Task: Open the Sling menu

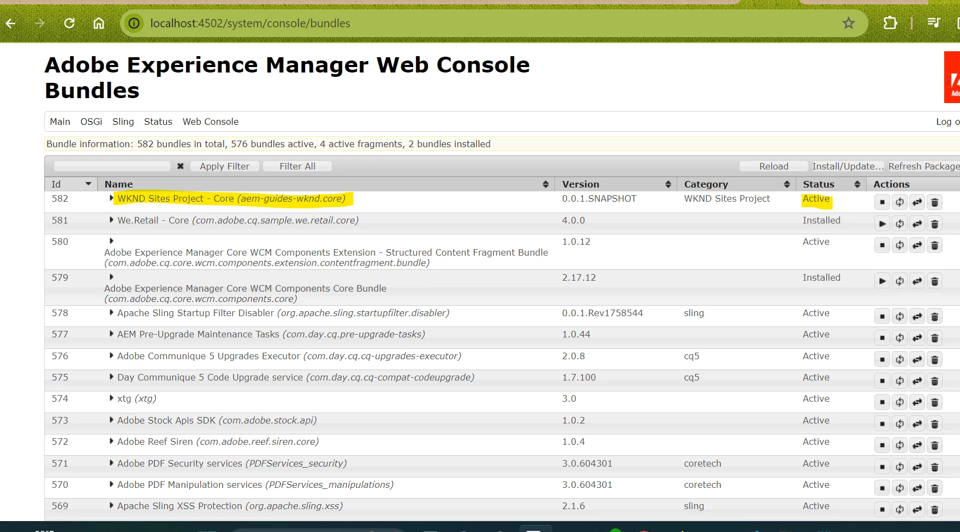Action: pos(123,122)
